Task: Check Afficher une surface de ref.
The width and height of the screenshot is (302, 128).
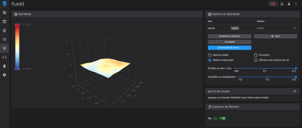Action: [x=256, y=60]
